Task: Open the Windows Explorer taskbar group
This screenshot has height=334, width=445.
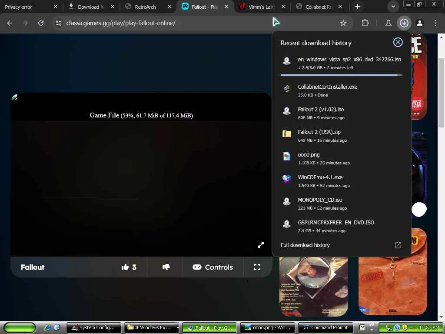Action: pos(152,327)
